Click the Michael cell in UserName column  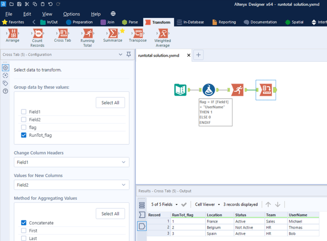(303, 221)
